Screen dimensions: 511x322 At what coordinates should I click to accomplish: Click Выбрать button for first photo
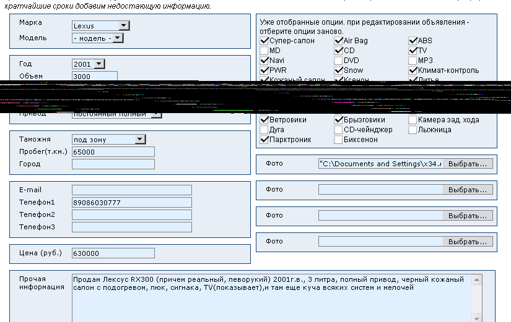click(468, 164)
